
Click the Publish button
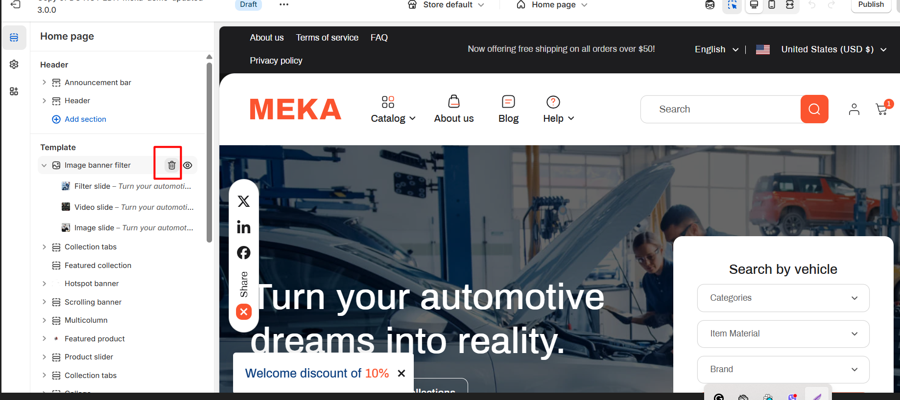pyautogui.click(x=871, y=5)
